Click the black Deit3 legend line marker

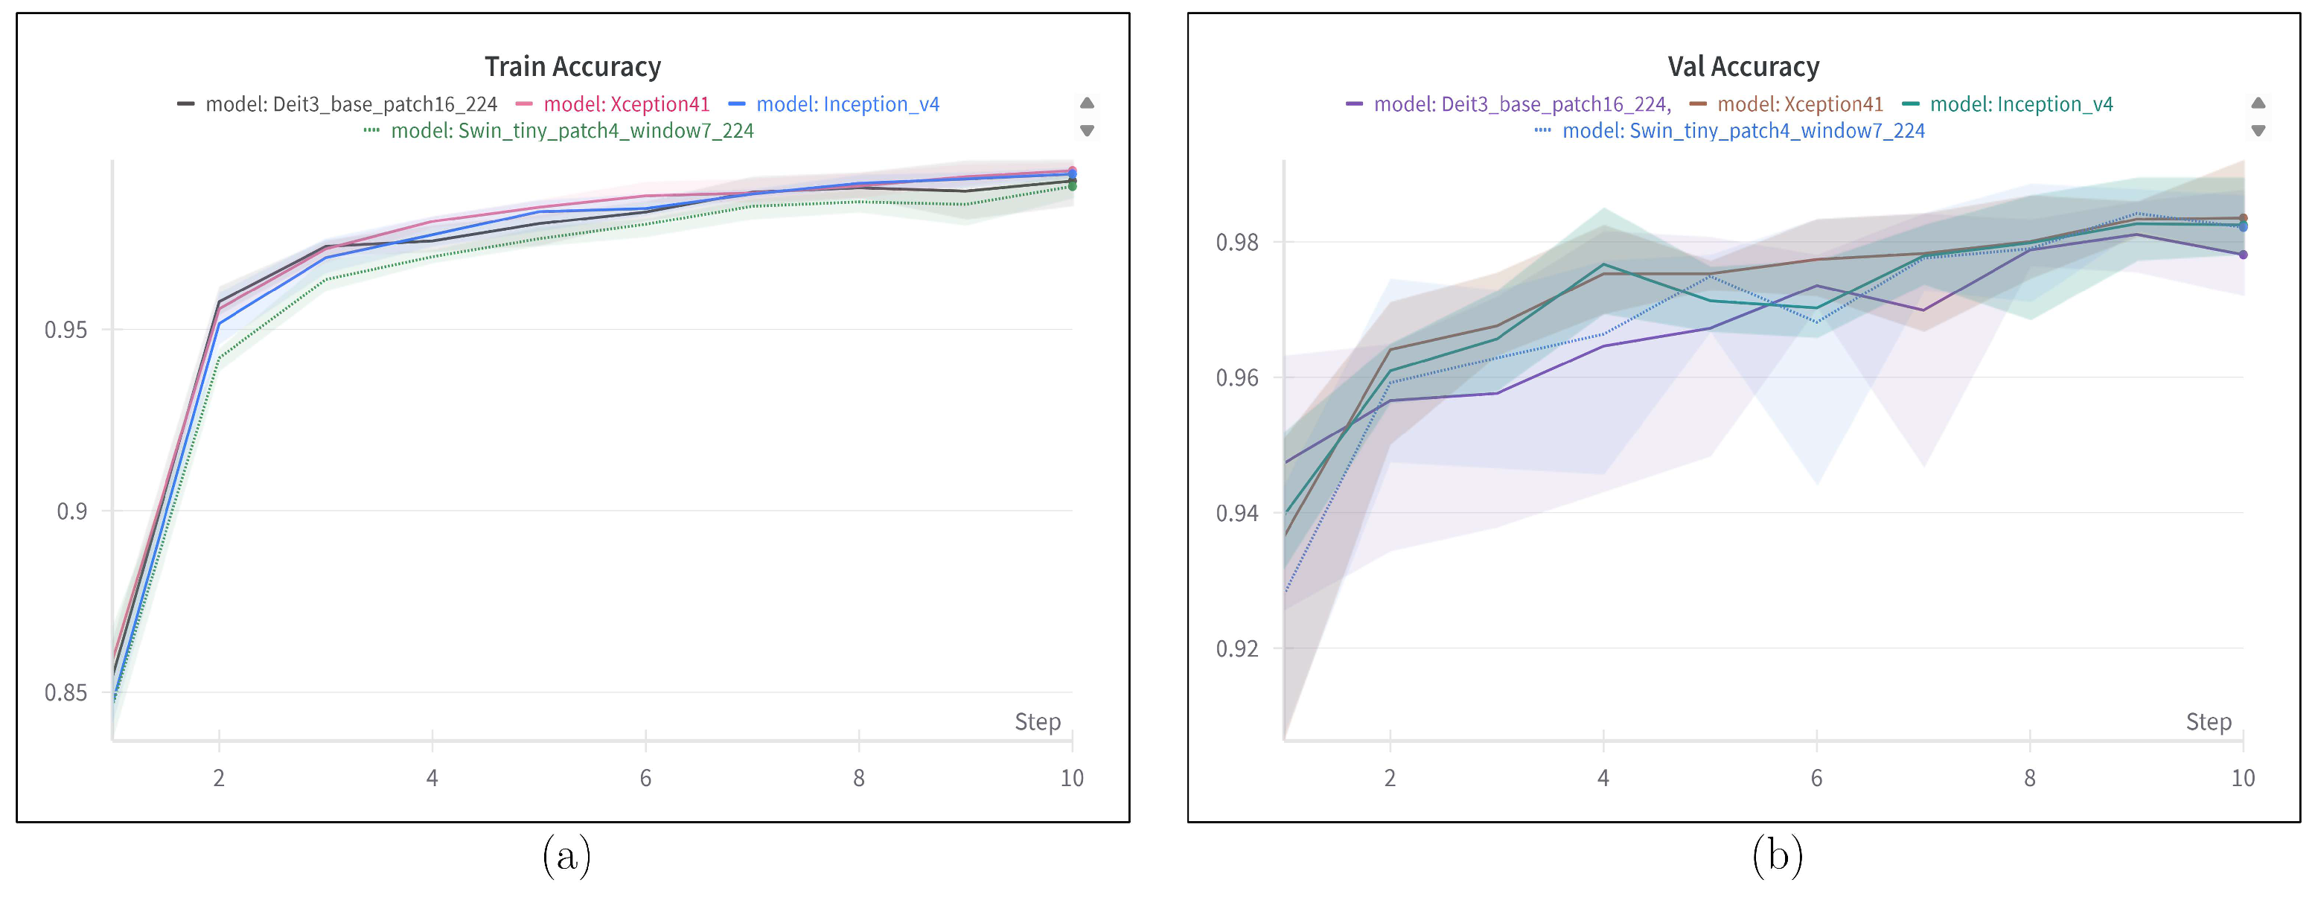pos(186,104)
